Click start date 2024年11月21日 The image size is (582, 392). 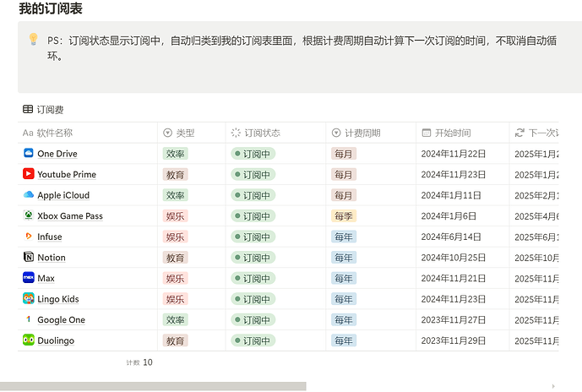pos(454,279)
